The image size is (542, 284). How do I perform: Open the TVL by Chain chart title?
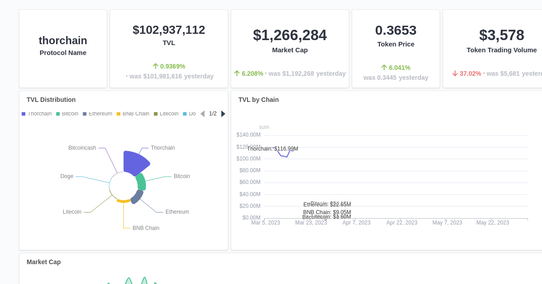click(259, 100)
